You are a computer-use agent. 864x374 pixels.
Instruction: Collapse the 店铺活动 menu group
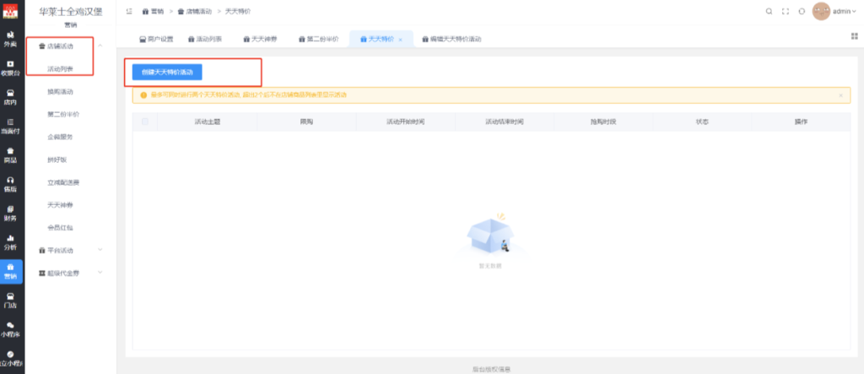pos(100,46)
